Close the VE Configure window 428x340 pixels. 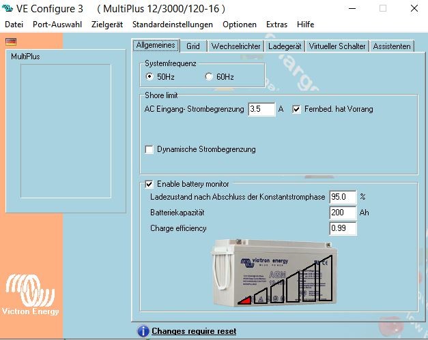(414, 8)
